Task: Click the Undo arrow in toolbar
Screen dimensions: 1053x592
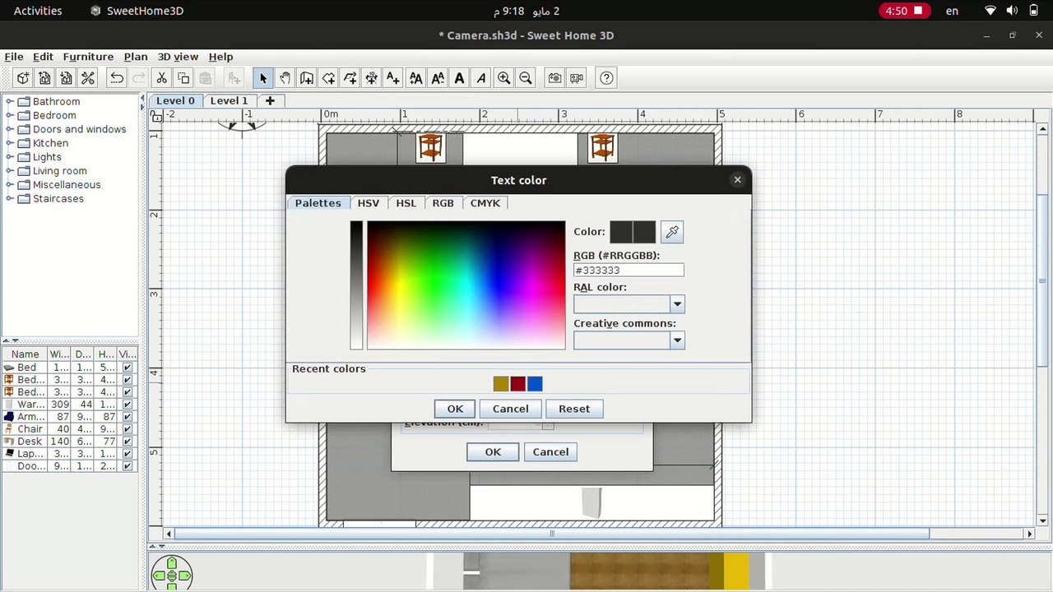Action: point(117,78)
